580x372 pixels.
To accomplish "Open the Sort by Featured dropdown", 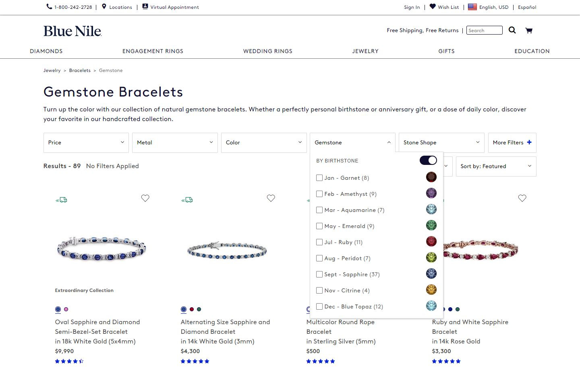I will point(496,166).
